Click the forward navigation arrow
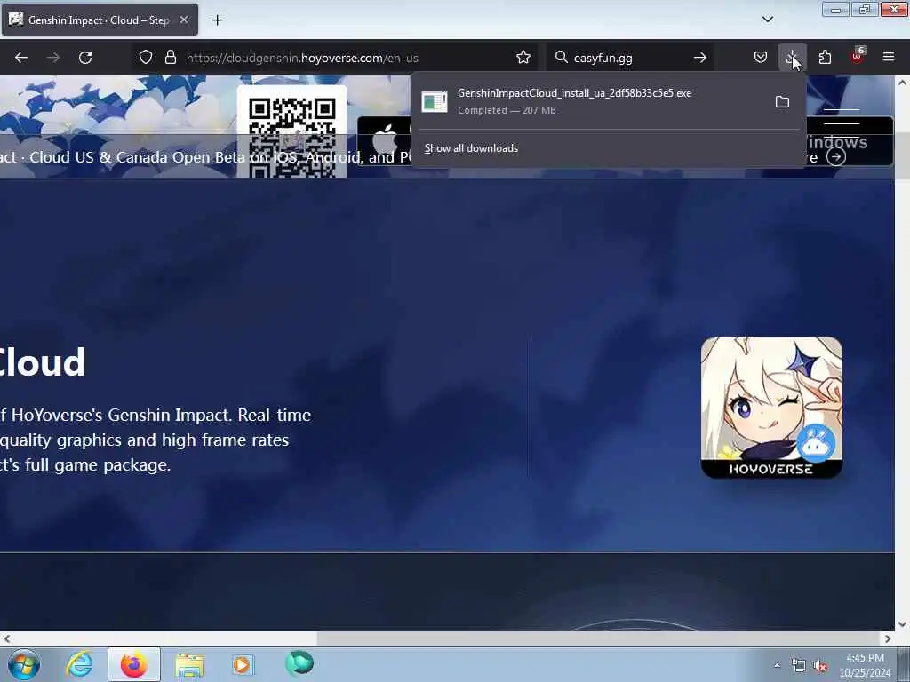 click(53, 58)
